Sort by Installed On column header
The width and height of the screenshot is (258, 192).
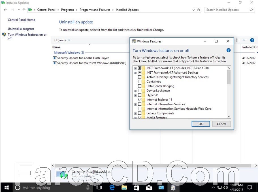(x=250, y=47)
